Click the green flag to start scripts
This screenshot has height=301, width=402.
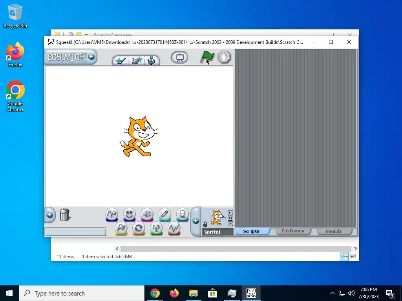click(206, 57)
